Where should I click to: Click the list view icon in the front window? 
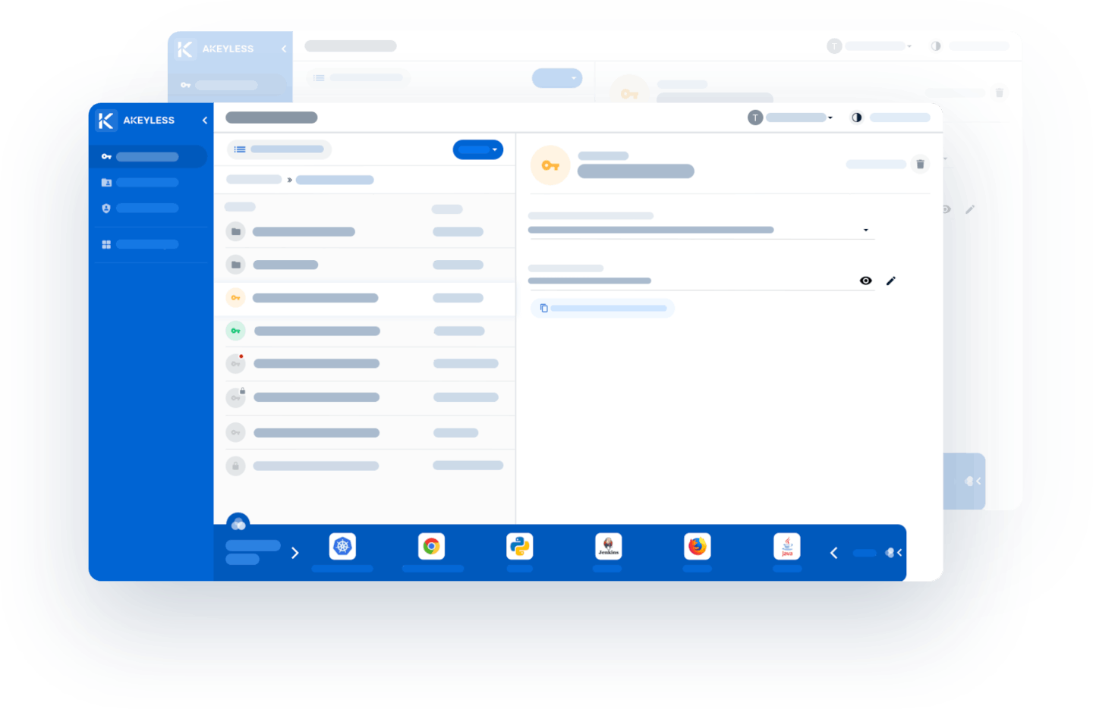240,149
